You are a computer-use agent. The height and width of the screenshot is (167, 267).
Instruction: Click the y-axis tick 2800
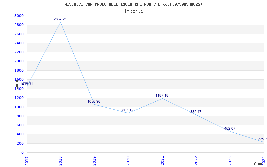19,25
